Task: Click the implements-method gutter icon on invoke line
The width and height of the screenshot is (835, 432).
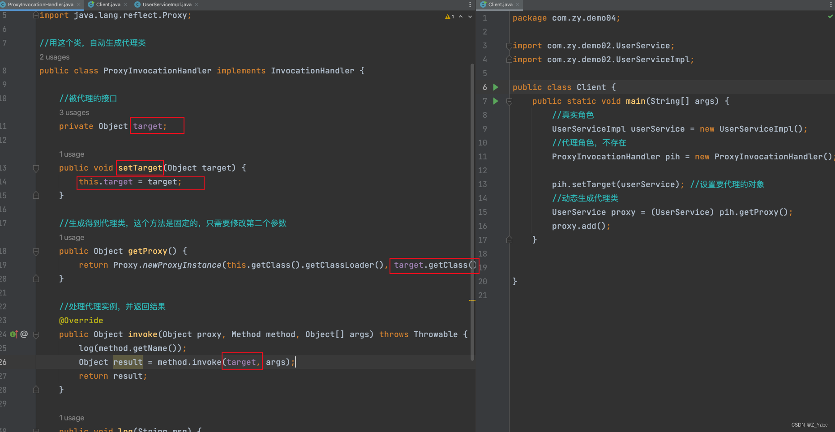Action: pos(14,334)
